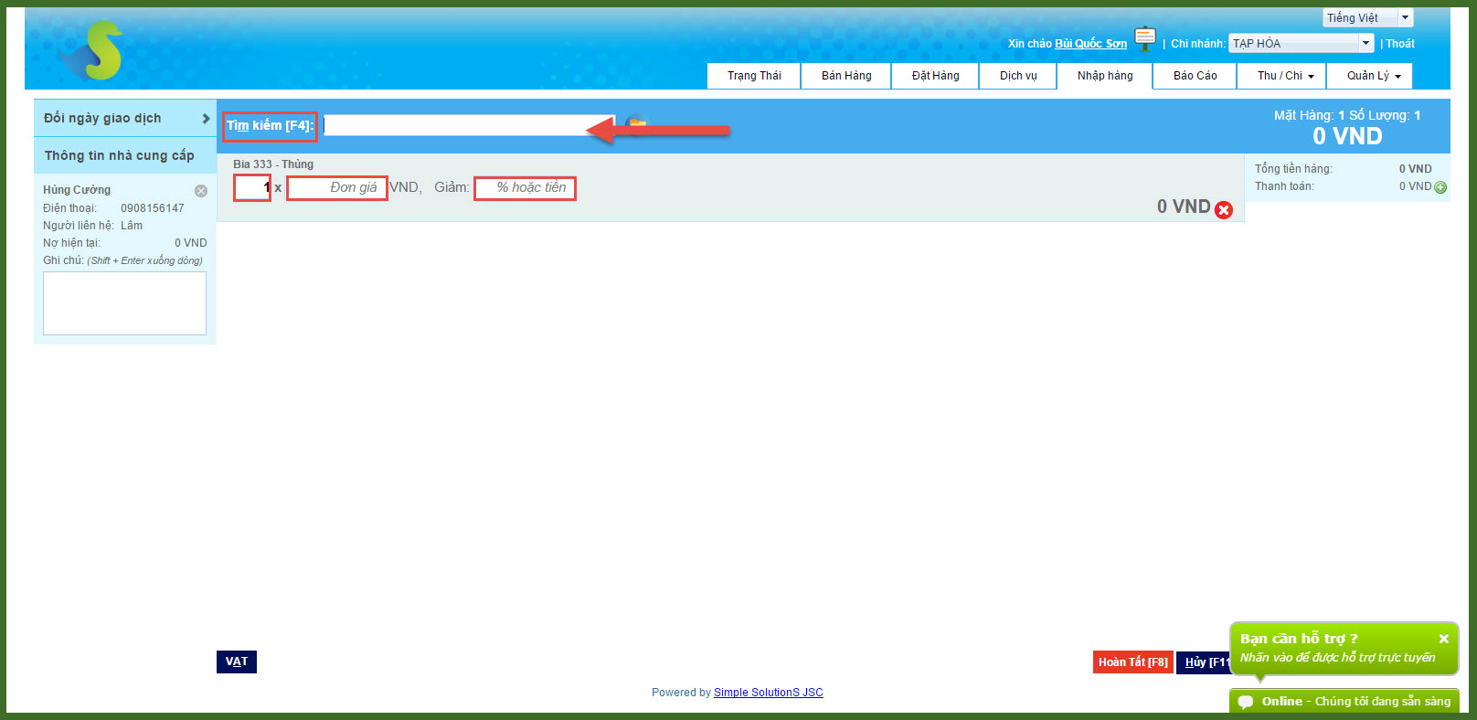Remove supplier Hùng Cường with gray X
The image size is (1477, 720).
tap(201, 191)
